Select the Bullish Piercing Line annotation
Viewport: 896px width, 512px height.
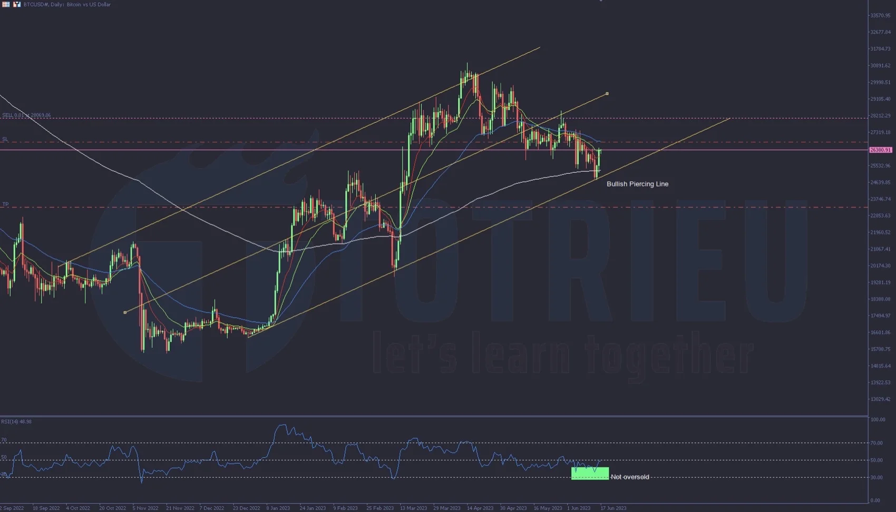637,184
